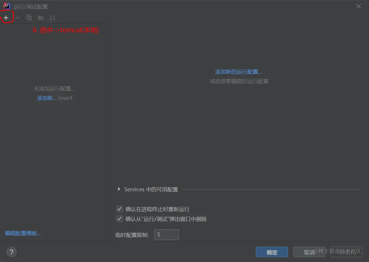
Task: Open help via the question mark icon
Action: tap(12, 252)
